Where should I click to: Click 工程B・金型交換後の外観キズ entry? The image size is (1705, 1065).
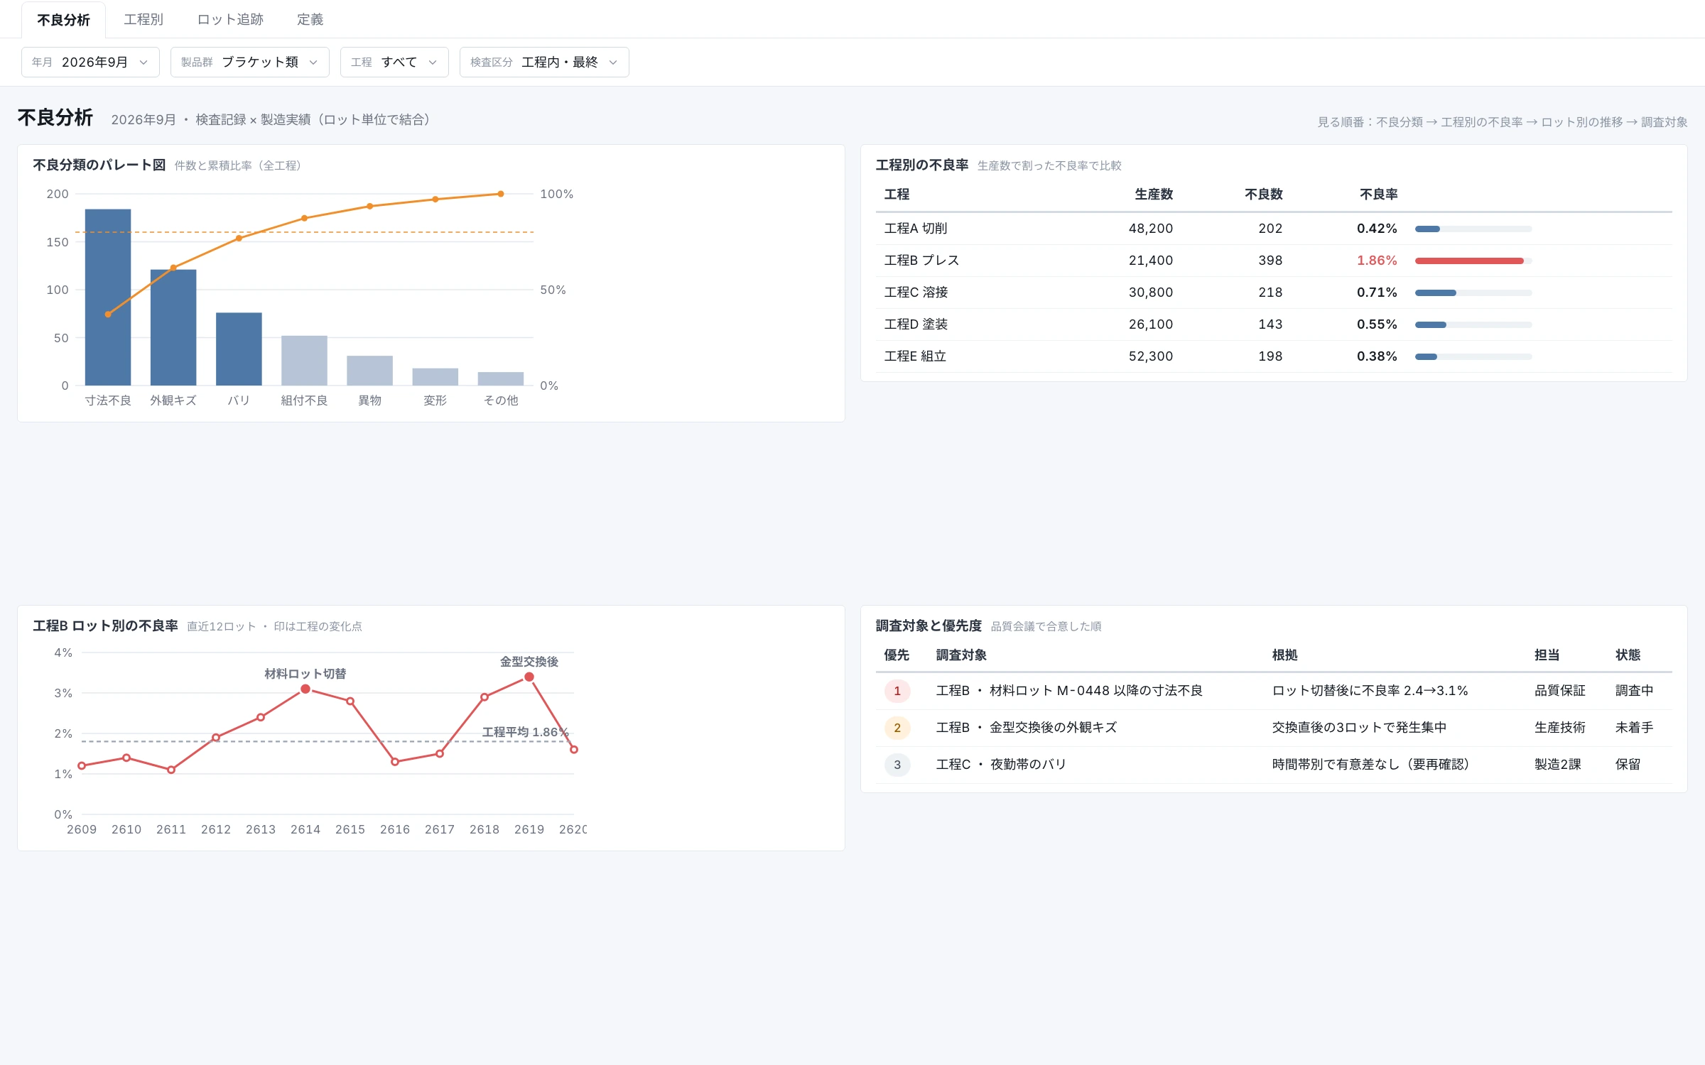click(x=1027, y=728)
